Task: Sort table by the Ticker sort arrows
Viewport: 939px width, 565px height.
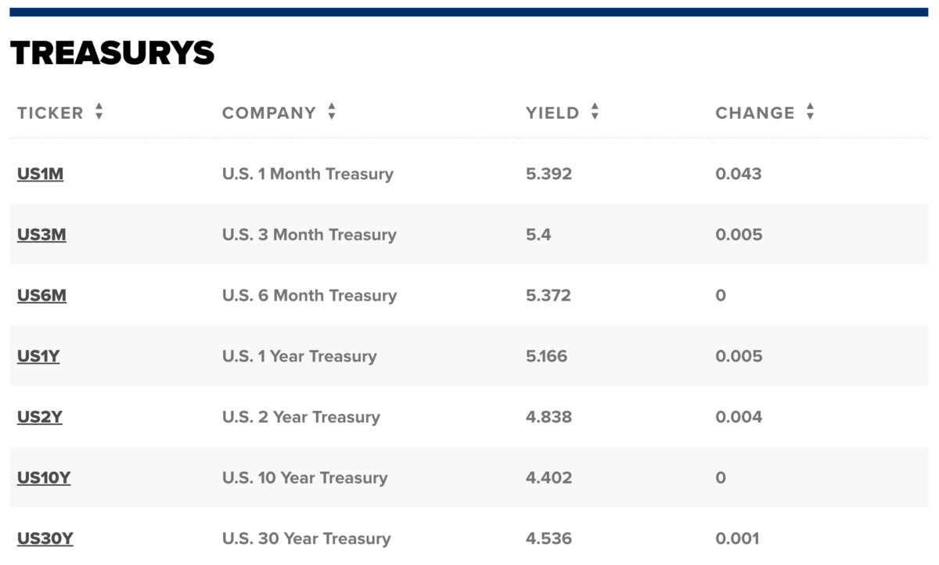Action: [x=99, y=112]
